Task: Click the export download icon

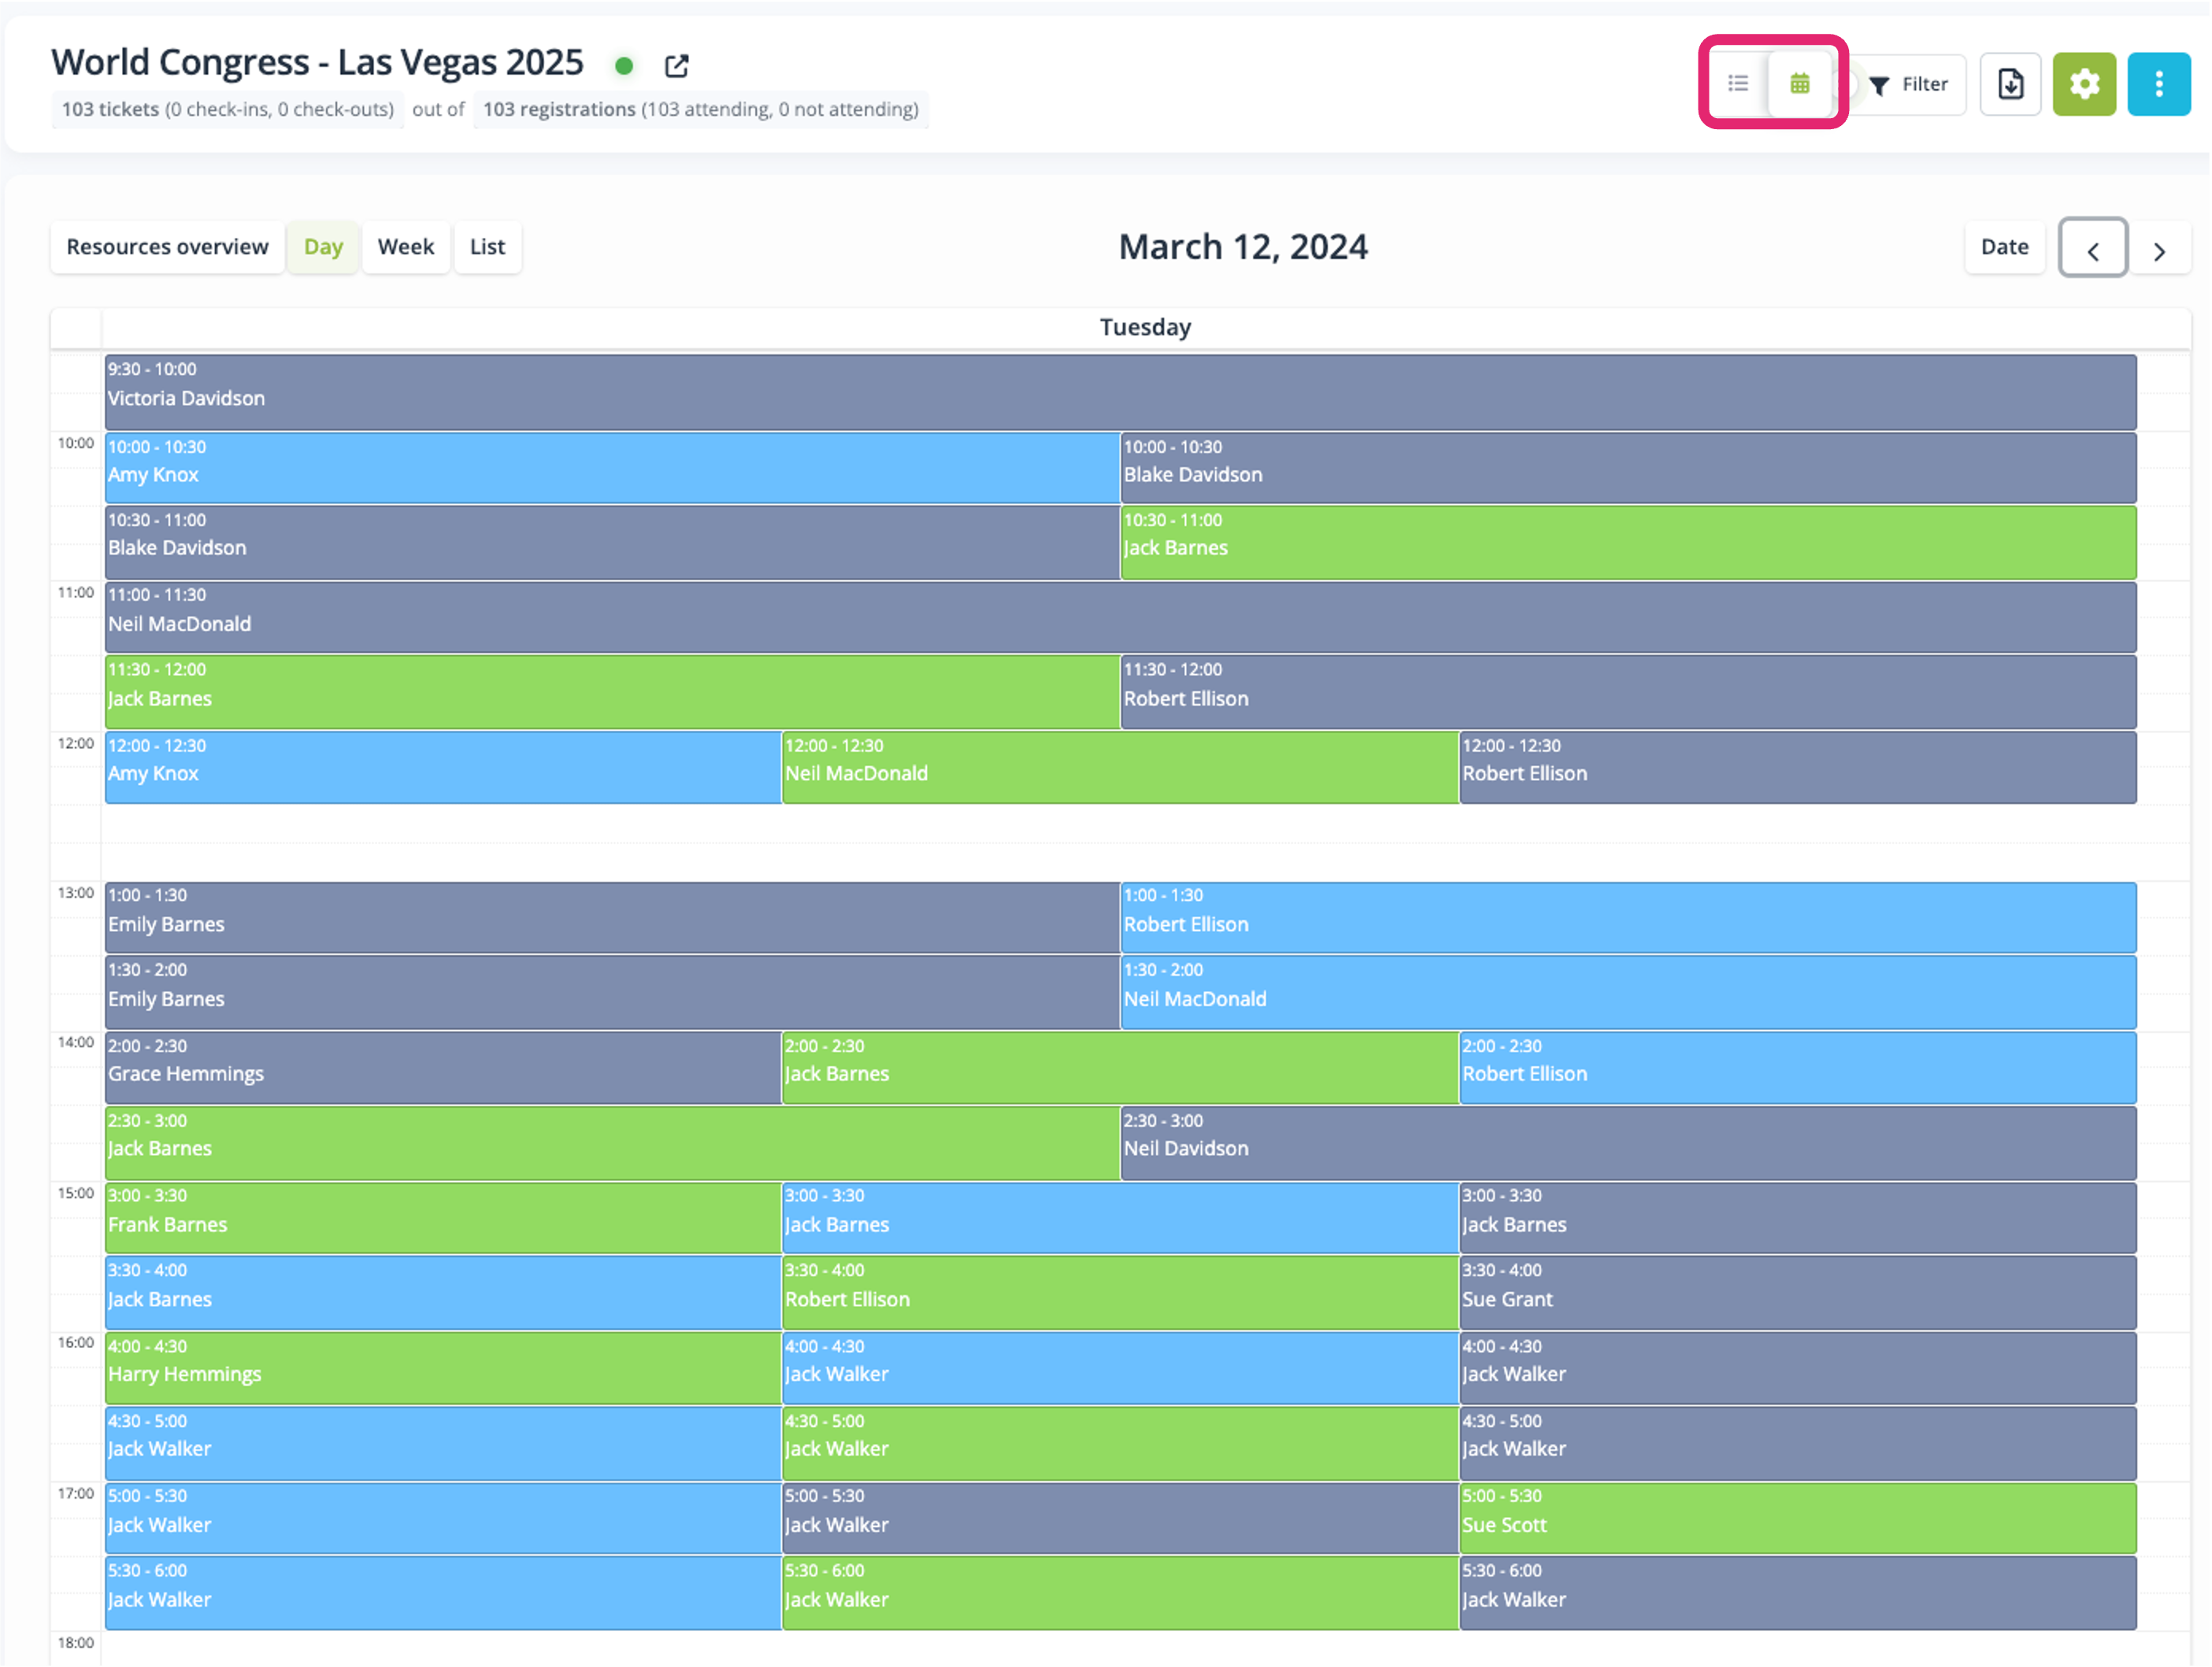Action: coord(2011,85)
